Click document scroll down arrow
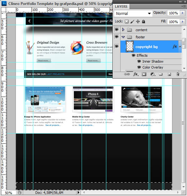Viewport: 187px width, 196px height. 184,187
